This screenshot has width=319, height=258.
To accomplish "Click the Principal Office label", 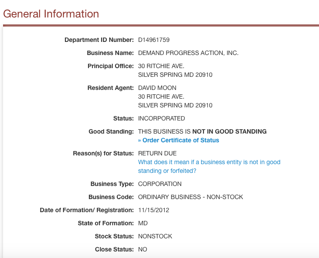I will [111, 66].
